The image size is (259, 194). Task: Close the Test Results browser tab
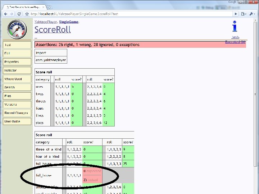(43, 7)
